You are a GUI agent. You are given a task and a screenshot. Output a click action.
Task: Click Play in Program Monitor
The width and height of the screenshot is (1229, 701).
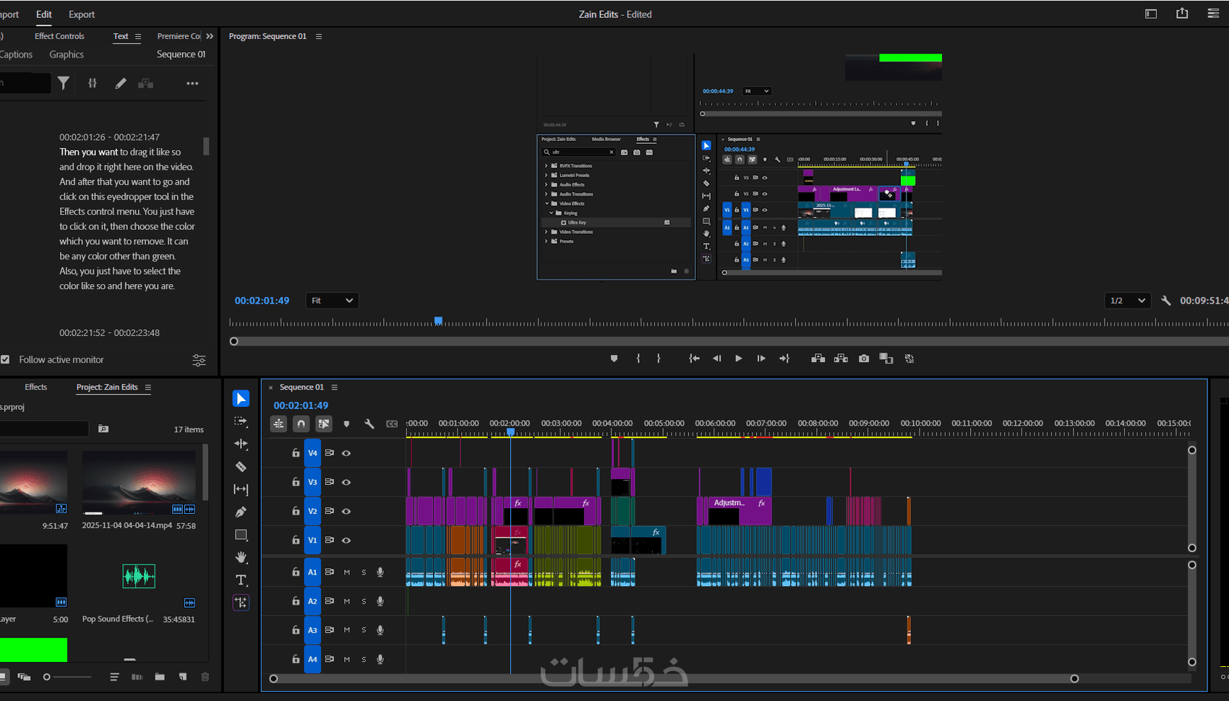738,358
